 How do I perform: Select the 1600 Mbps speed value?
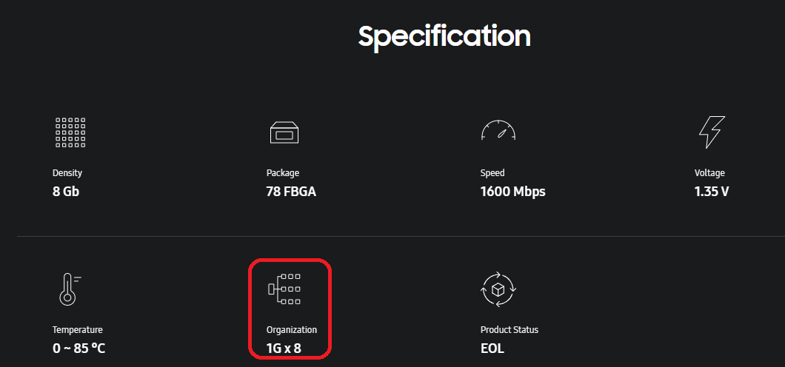pyautogui.click(x=512, y=192)
